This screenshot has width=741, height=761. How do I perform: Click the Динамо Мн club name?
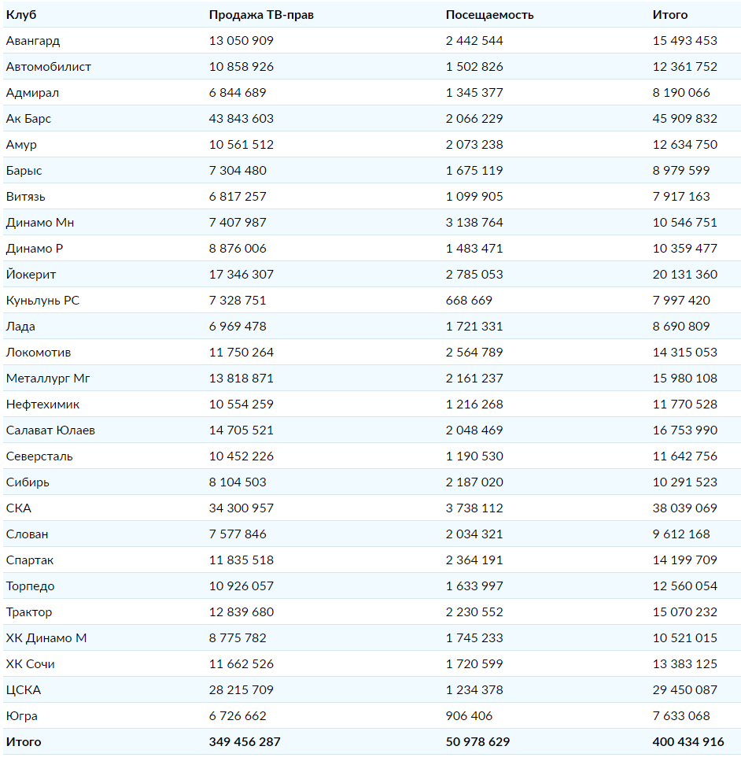click(x=40, y=223)
